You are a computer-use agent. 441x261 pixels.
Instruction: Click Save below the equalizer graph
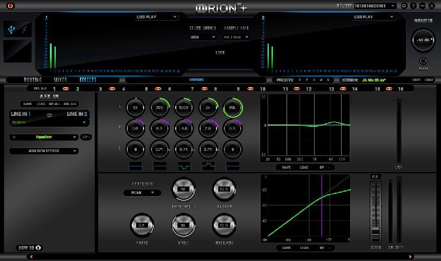[287, 167]
